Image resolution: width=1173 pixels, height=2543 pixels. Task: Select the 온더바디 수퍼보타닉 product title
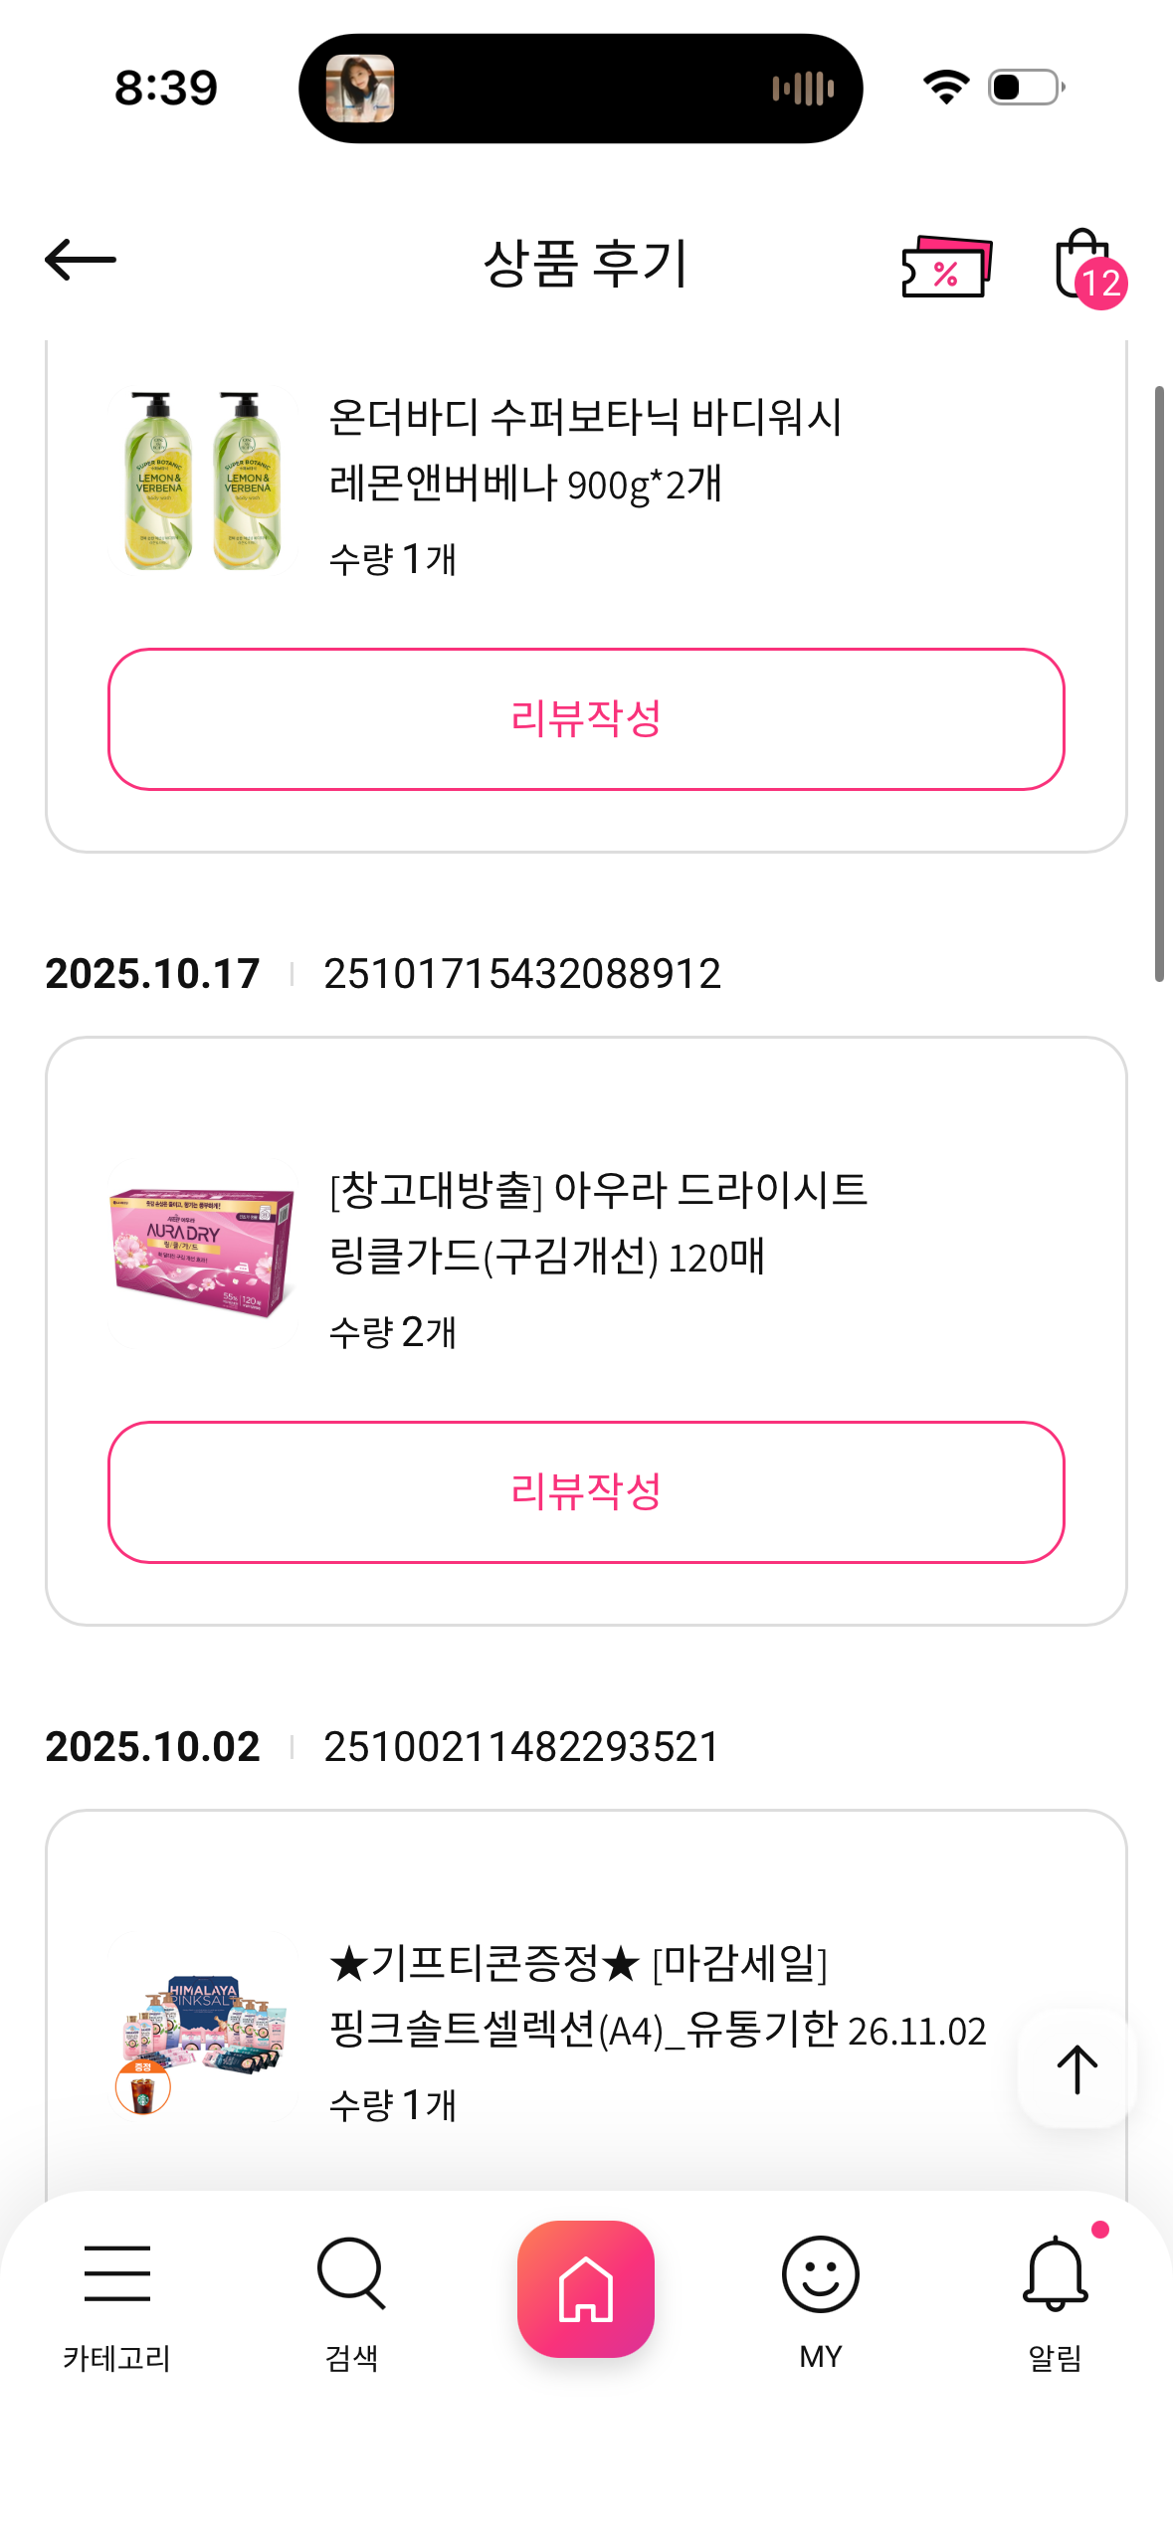point(585,450)
